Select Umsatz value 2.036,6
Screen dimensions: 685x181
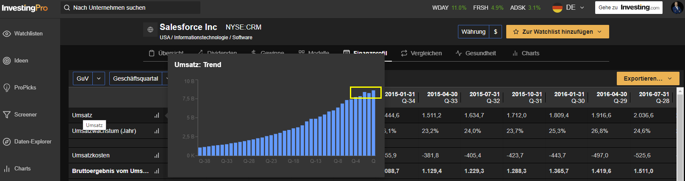(x=643, y=115)
